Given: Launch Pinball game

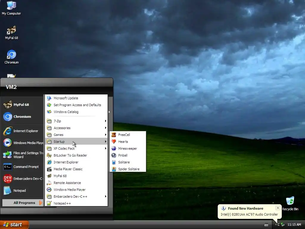Looking at the screenshot, I should pyautogui.click(x=128, y=155).
